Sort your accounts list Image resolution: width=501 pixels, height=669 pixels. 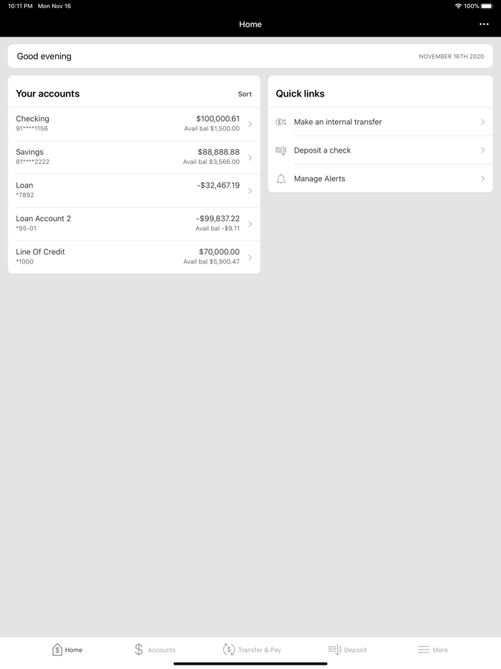(x=245, y=94)
